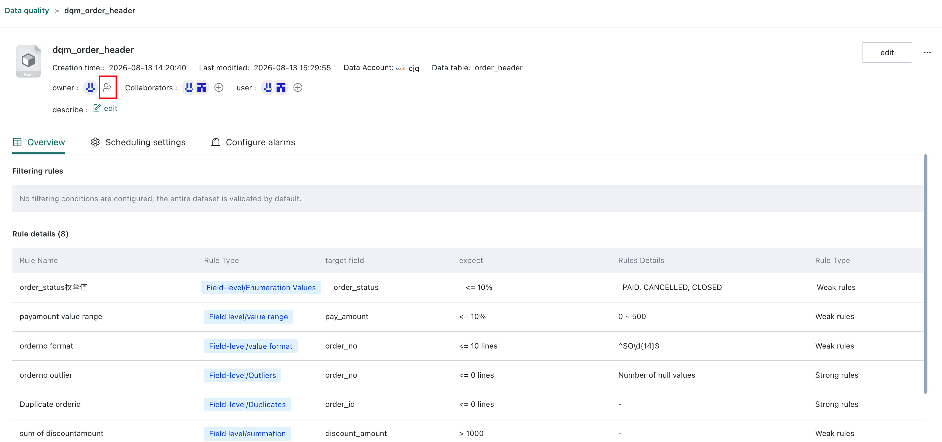The height and width of the screenshot is (442, 942).
Task: Click Field-level/Outliers tag
Action: click(243, 375)
